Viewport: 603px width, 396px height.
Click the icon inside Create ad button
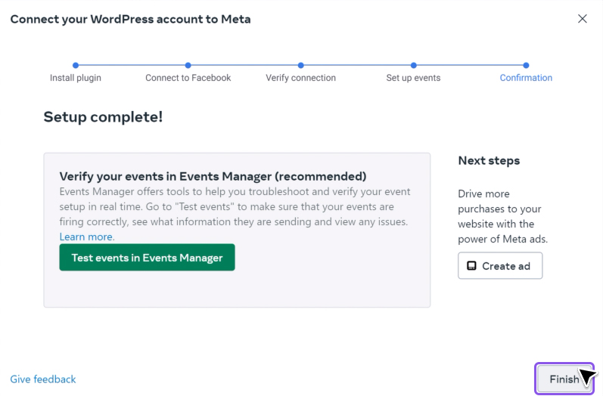472,266
